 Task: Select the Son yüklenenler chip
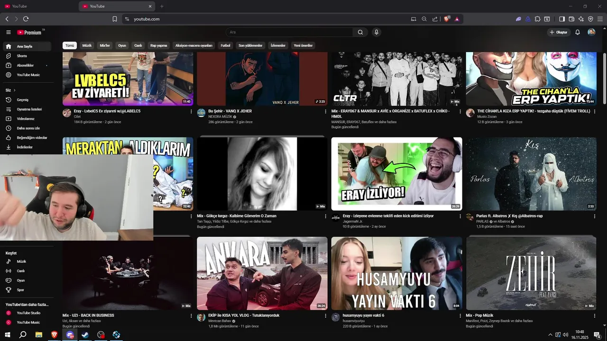pyautogui.click(x=250, y=45)
